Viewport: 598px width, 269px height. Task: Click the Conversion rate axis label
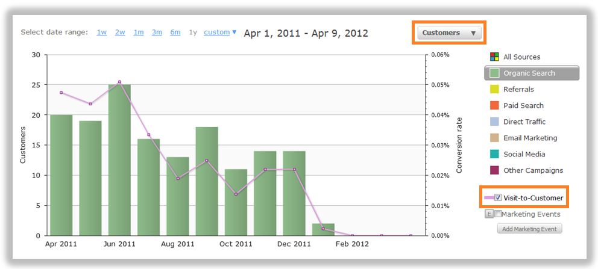459,145
